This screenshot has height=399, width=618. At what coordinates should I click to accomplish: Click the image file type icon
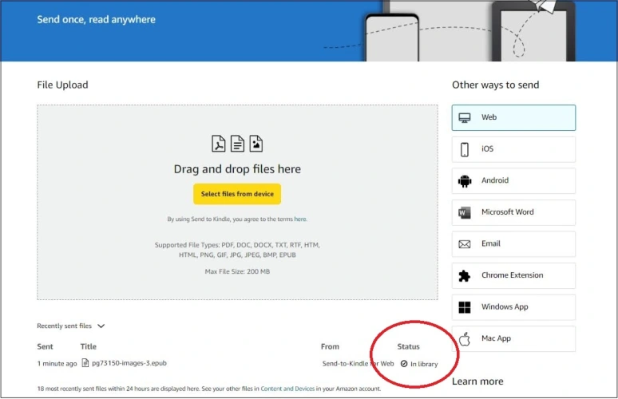256,144
